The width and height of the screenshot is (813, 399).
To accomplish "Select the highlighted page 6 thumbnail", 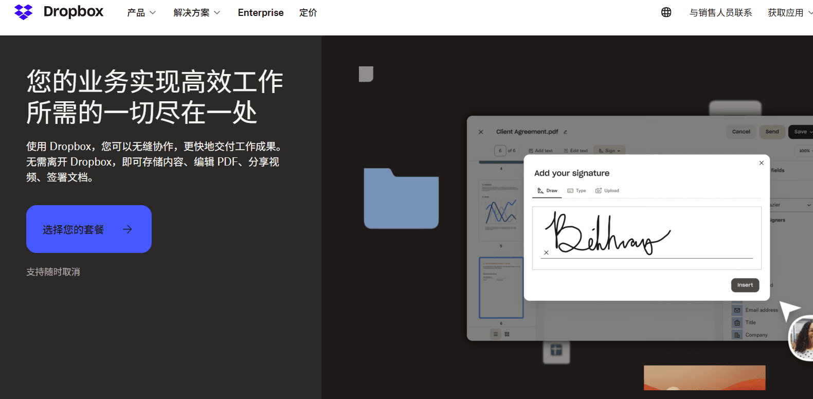I will click(501, 287).
